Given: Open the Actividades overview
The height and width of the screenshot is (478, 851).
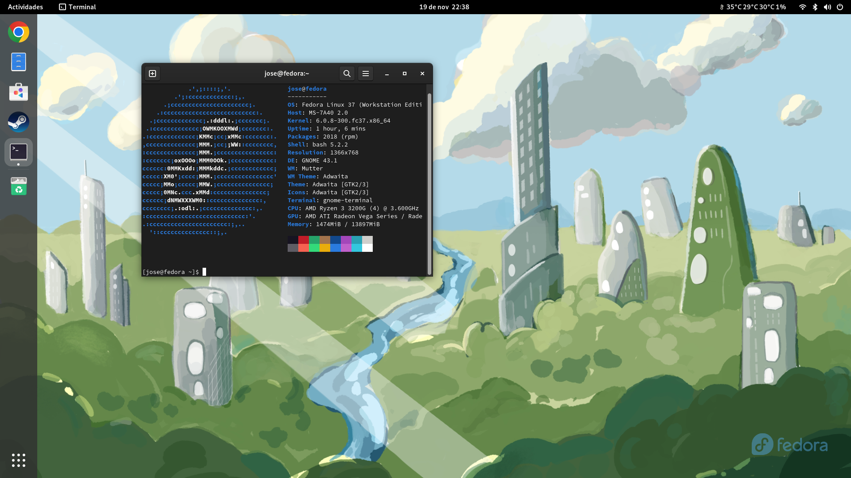Looking at the screenshot, I should coord(25,7).
